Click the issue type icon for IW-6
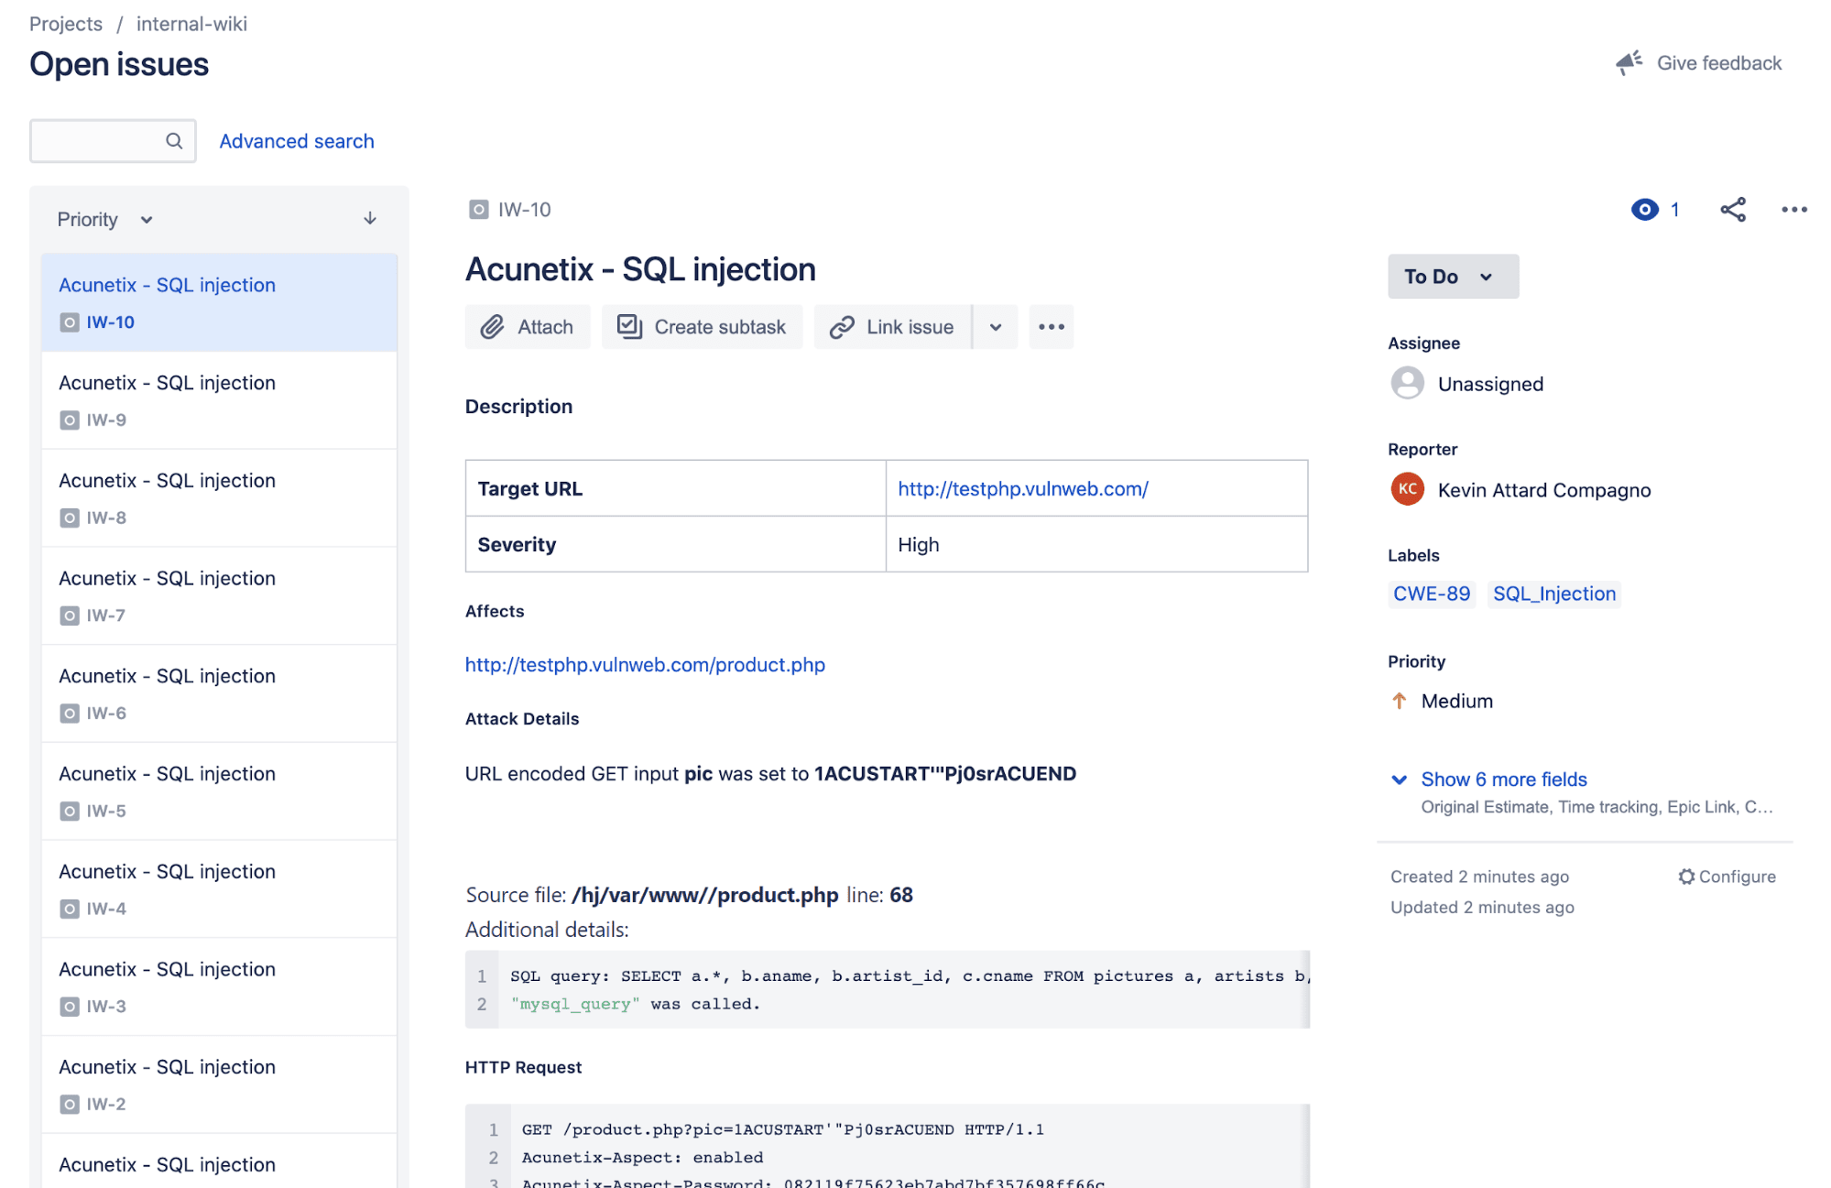The width and height of the screenshot is (1831, 1188). [x=70, y=714]
